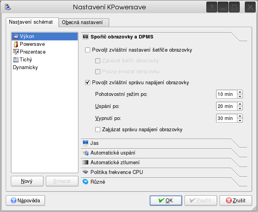Increase Vypnutí po time with up arrow
Screen dimensions: 258x212
(240, 116)
